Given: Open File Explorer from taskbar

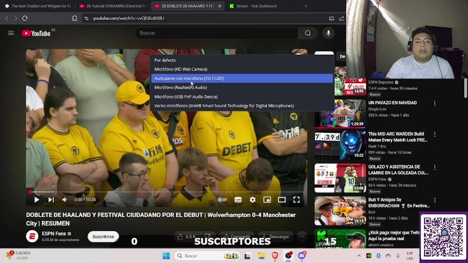Looking at the screenshot, I should tap(261, 256).
